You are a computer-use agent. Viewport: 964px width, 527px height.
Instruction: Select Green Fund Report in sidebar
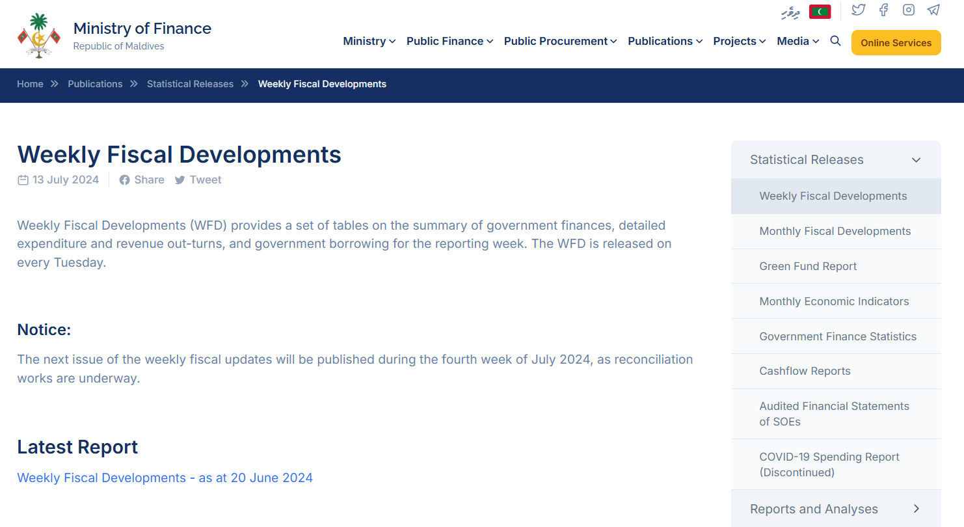tap(808, 266)
